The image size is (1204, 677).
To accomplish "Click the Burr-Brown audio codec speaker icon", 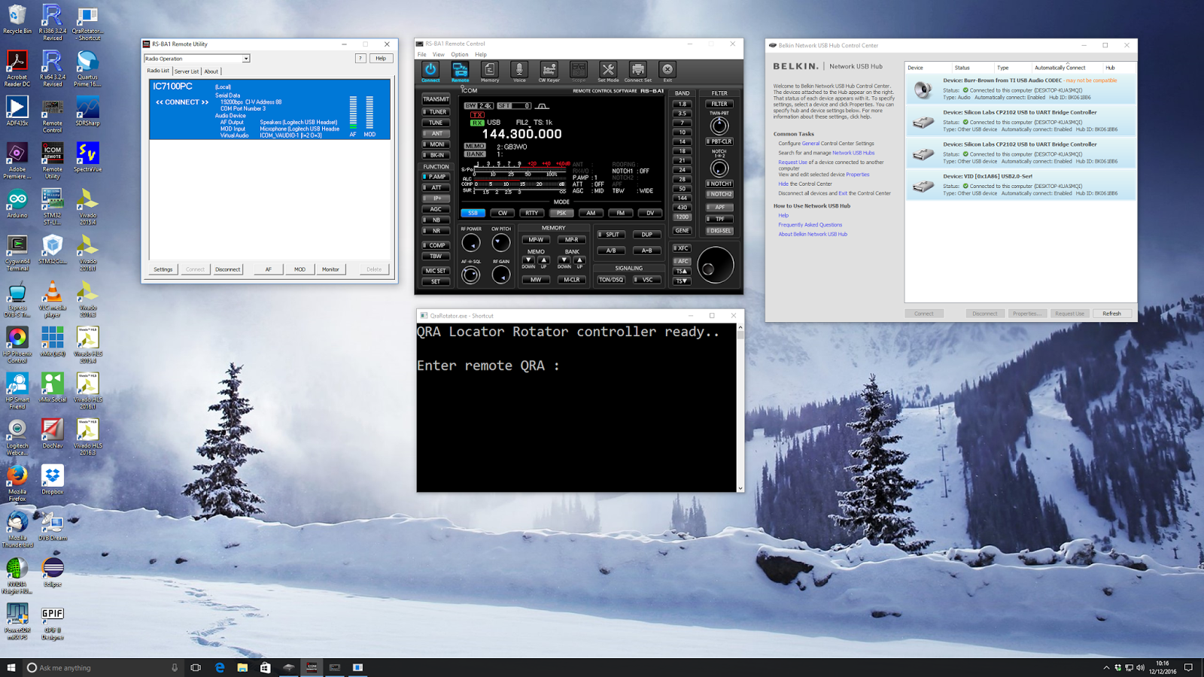I will point(923,90).
